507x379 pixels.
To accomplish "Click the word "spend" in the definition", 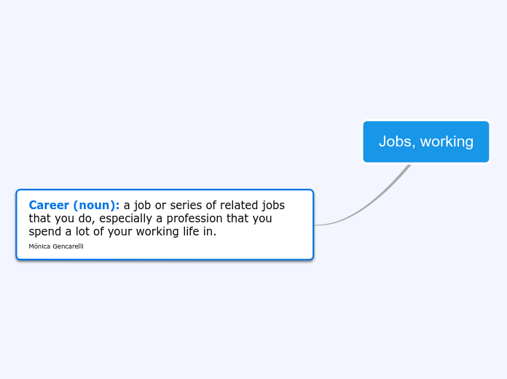I will click(45, 232).
